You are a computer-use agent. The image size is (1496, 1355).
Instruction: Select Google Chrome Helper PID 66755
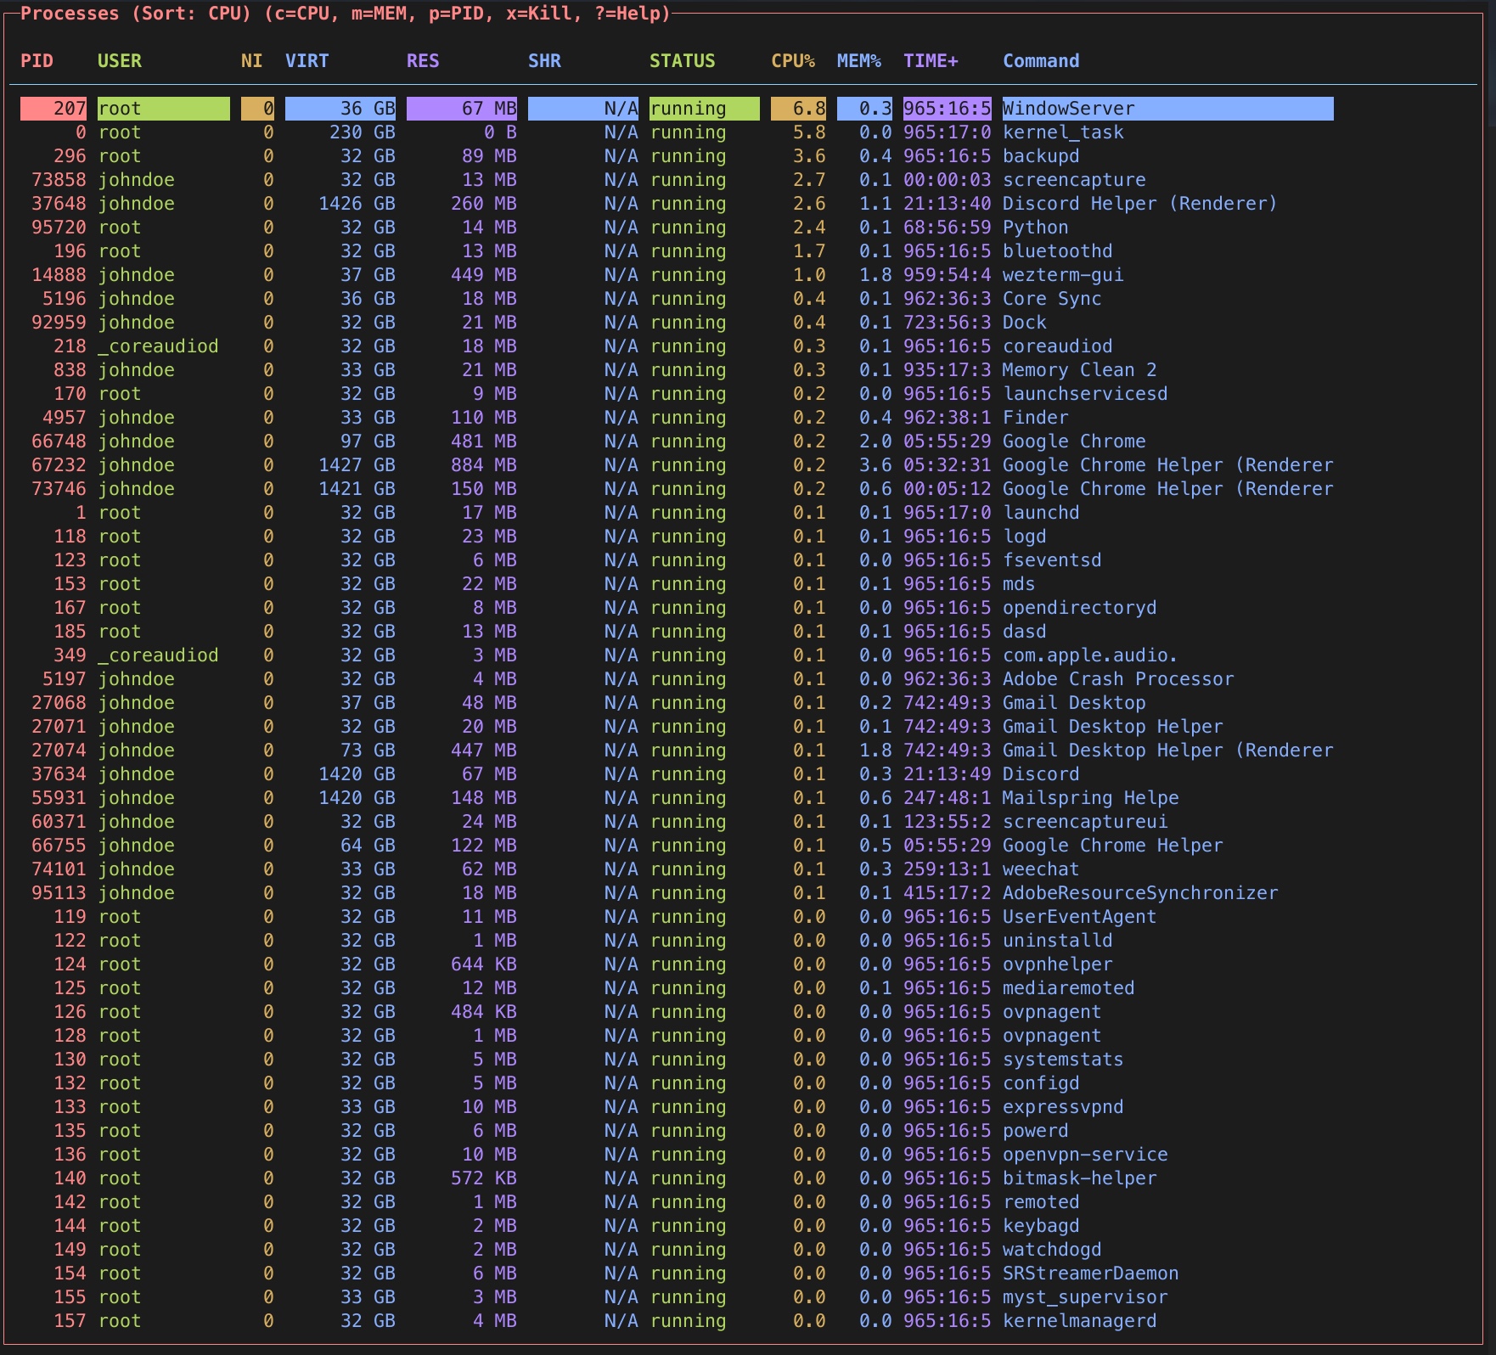tap(677, 846)
